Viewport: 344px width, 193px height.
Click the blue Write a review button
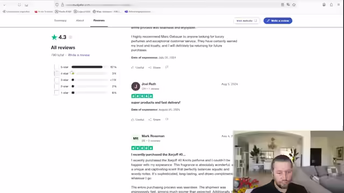click(x=278, y=20)
